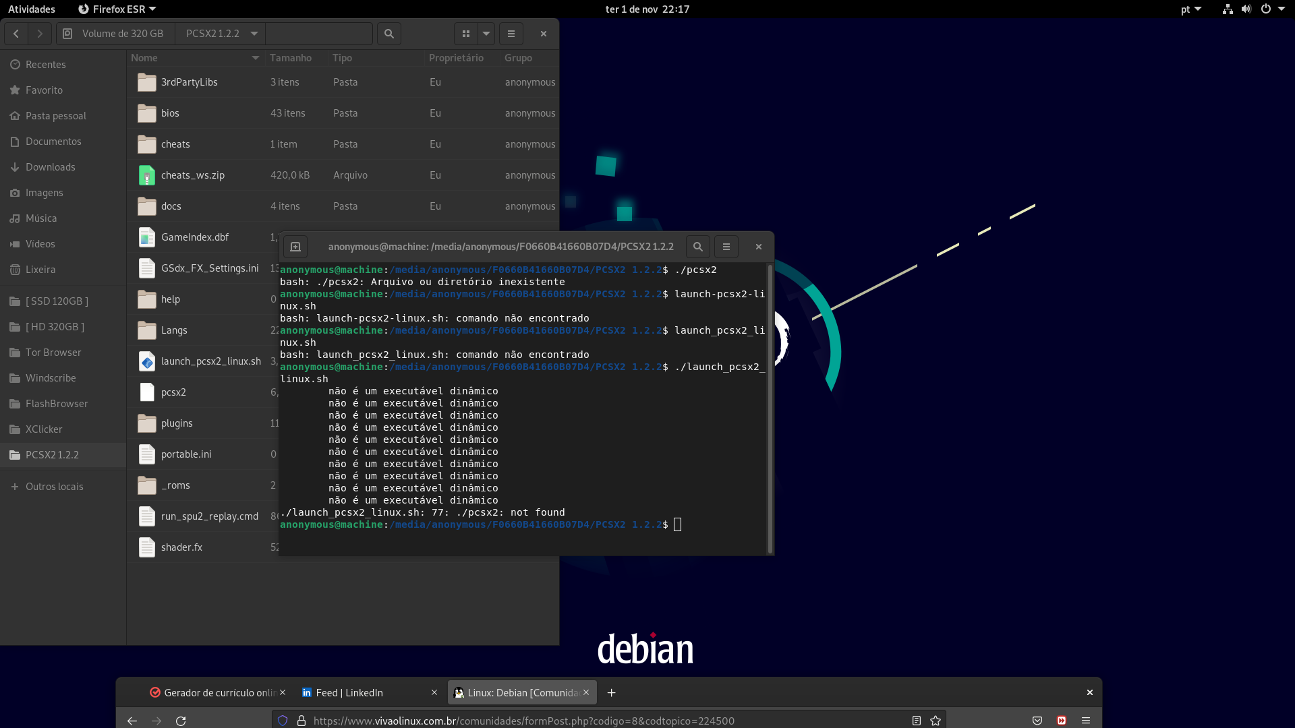
Task: Open the Windscribe bookmark
Action: click(x=63, y=378)
